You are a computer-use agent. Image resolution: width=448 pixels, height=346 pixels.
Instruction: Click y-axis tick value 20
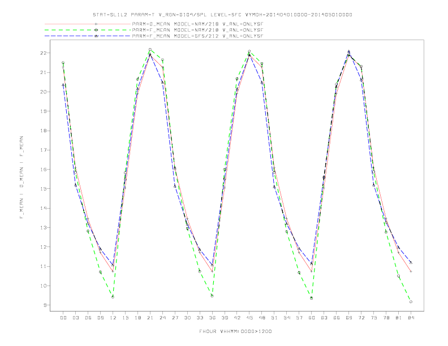[x=44, y=92]
